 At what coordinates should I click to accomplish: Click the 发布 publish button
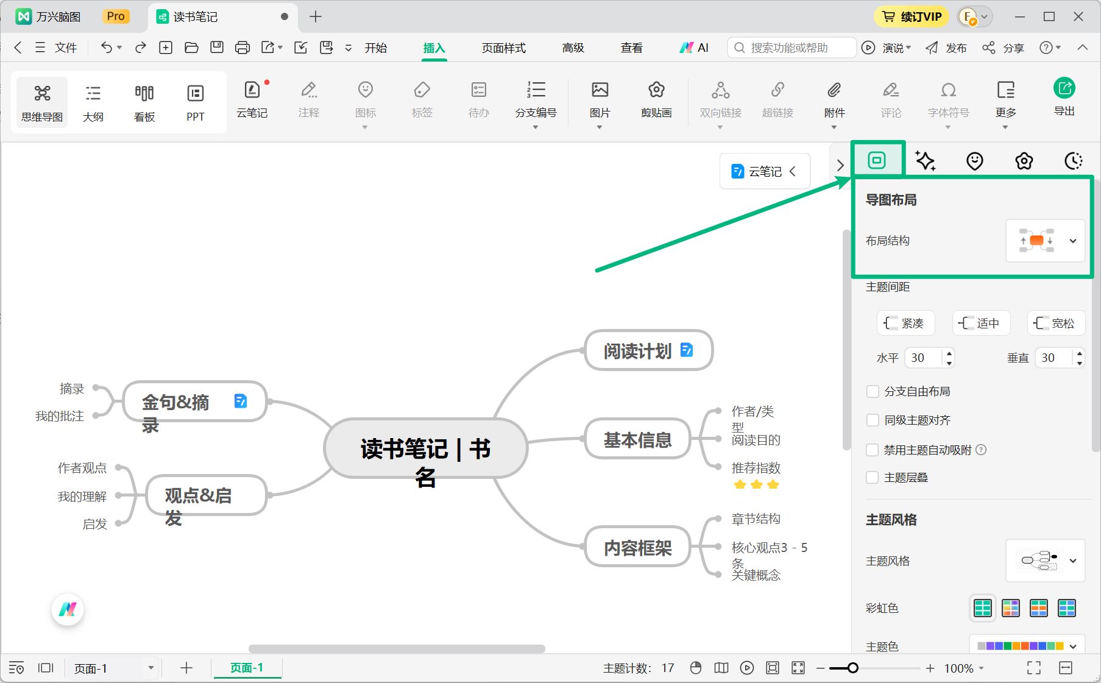[946, 48]
